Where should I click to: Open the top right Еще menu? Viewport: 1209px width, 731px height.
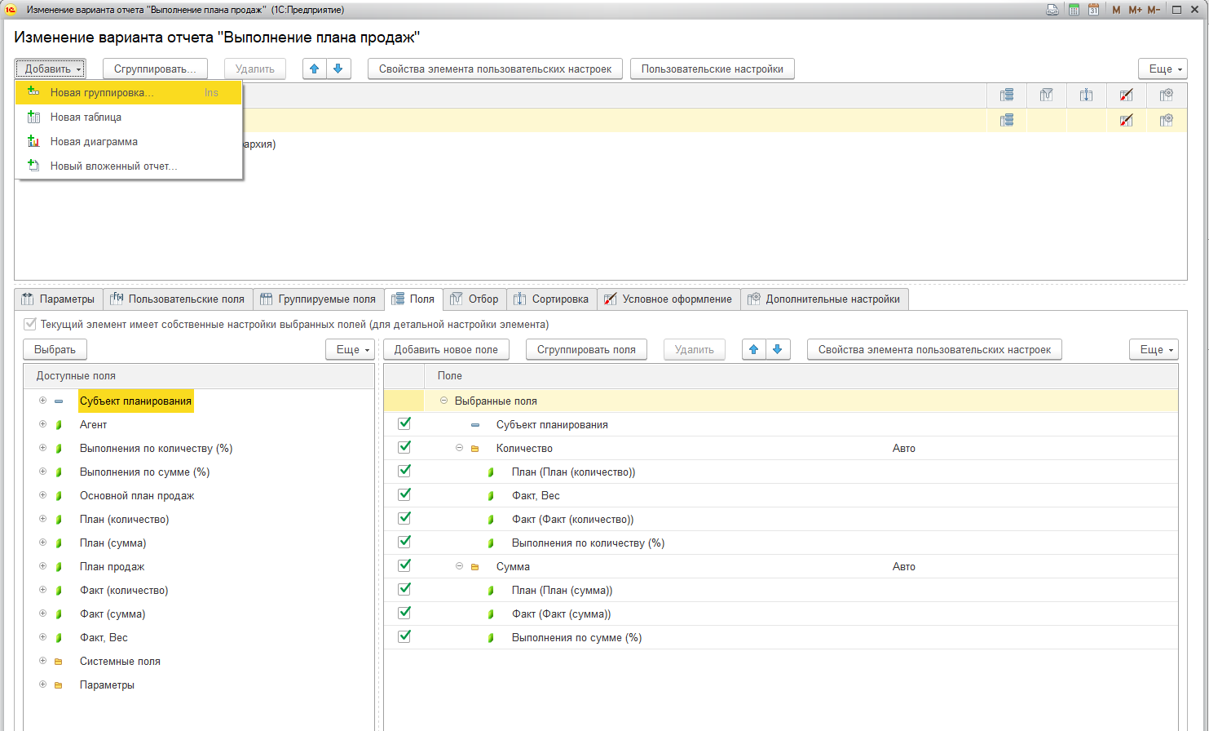tap(1163, 69)
